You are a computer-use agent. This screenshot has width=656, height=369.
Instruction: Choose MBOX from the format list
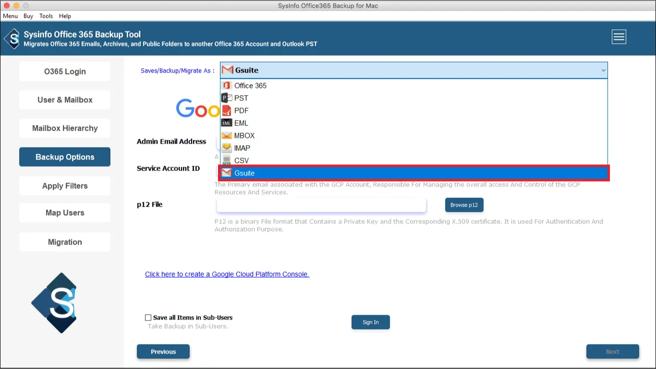[414, 135]
